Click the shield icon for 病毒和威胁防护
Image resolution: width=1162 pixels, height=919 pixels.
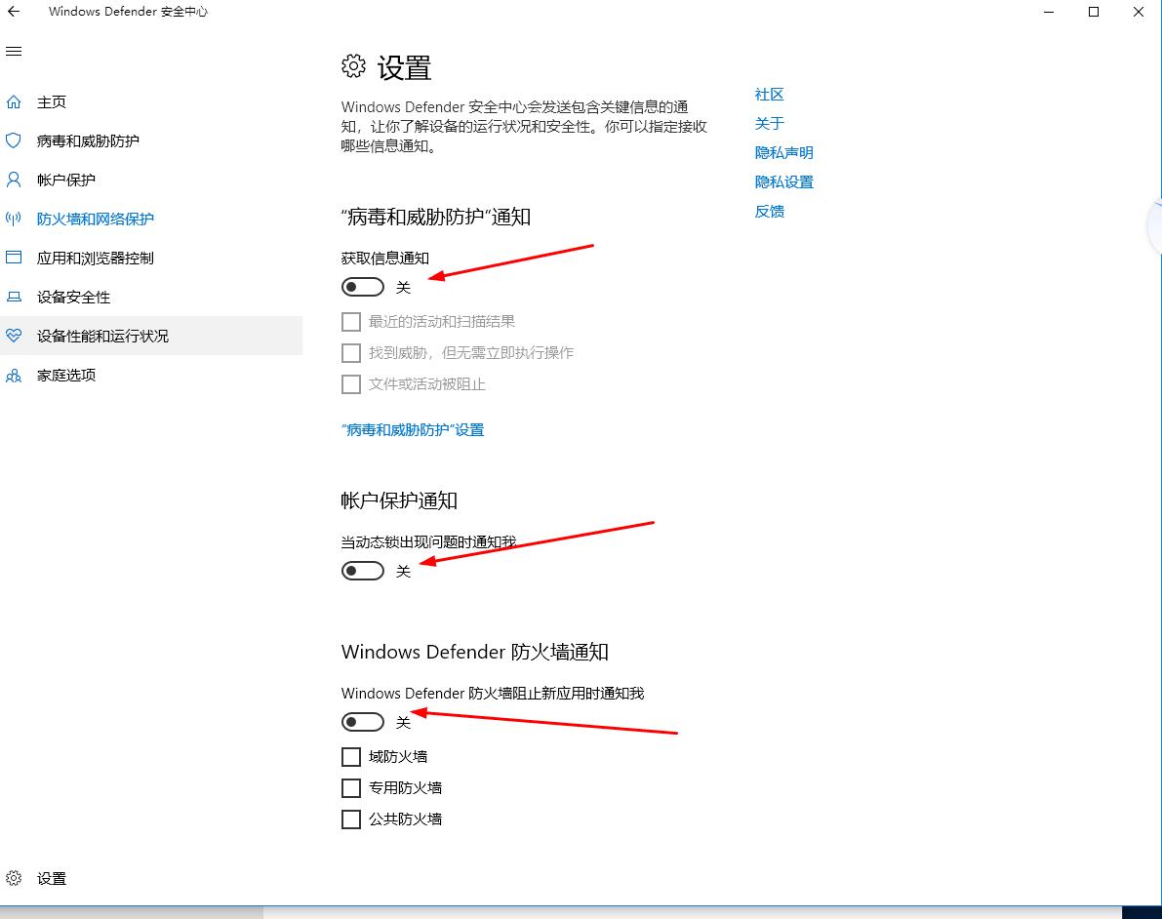pos(14,140)
